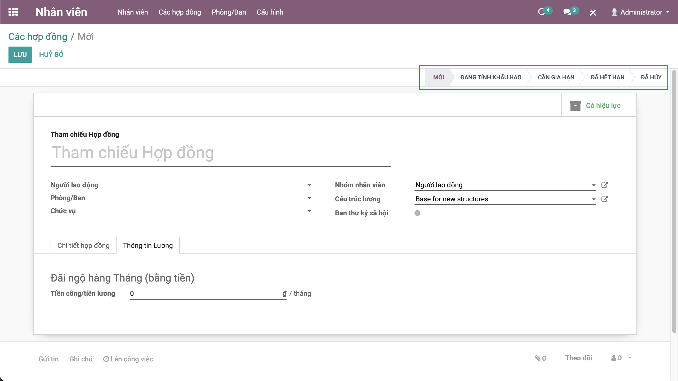This screenshot has height=381, width=678.
Task: Click the attachments paperclip icon
Action: click(538, 358)
